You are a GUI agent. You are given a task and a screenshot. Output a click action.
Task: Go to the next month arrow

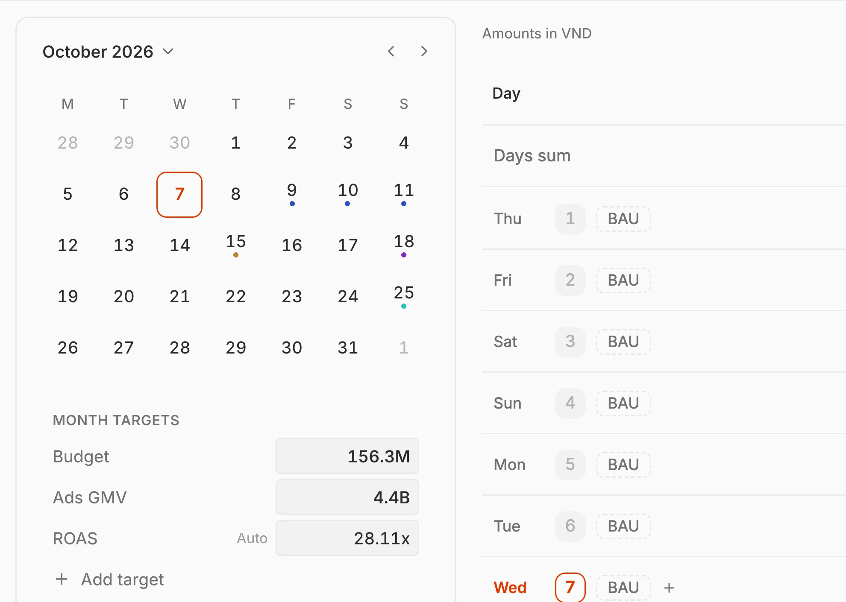tap(424, 51)
